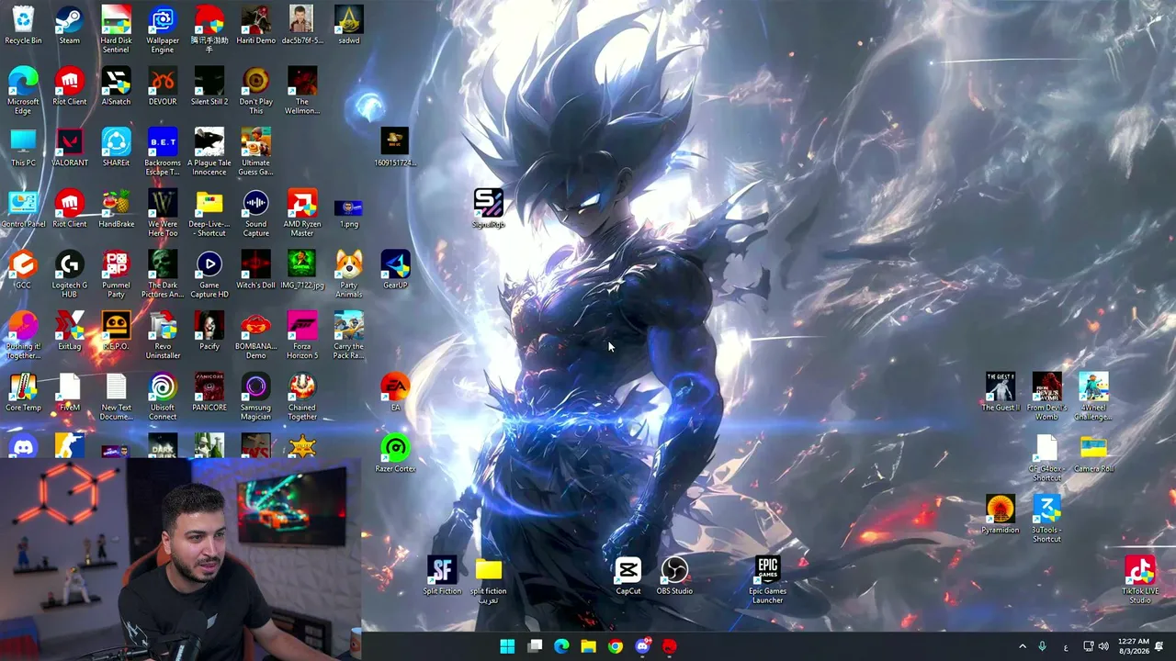Open Google Chrome from the taskbar
This screenshot has width=1176, height=661.
pyautogui.click(x=616, y=646)
